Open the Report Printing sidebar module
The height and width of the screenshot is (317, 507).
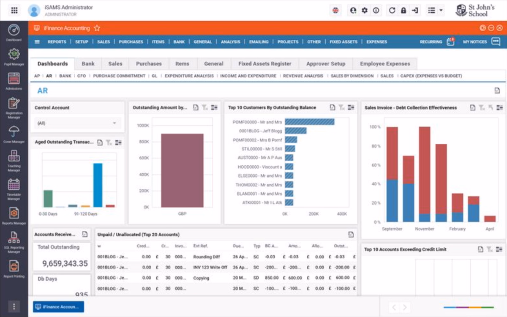click(x=14, y=268)
